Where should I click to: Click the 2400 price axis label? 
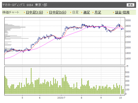tap(128, 37)
